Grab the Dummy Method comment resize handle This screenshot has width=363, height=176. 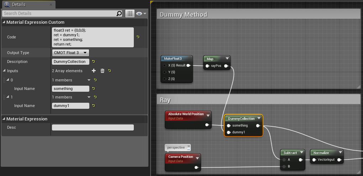point(359,87)
